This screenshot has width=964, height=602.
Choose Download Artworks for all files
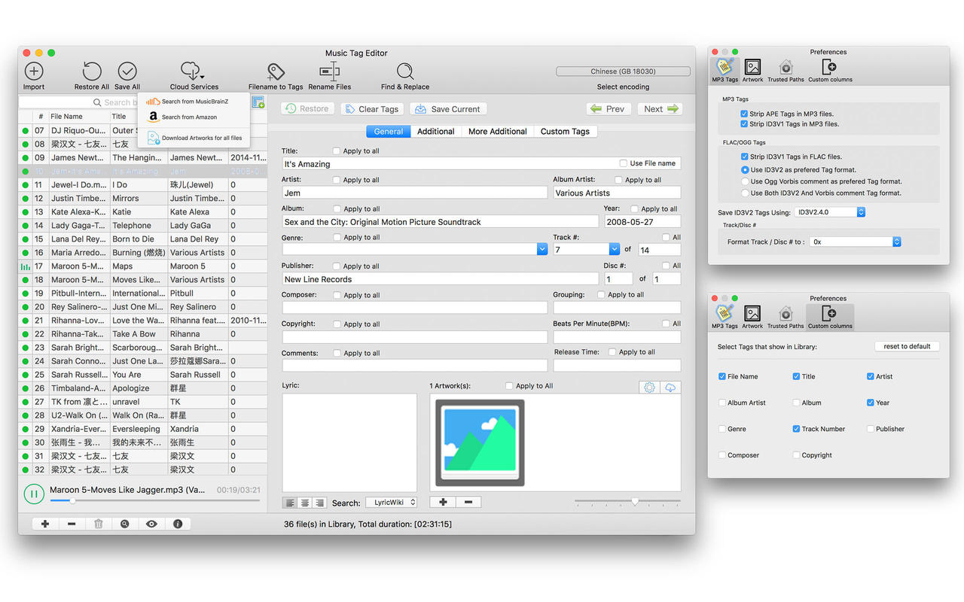pos(194,138)
